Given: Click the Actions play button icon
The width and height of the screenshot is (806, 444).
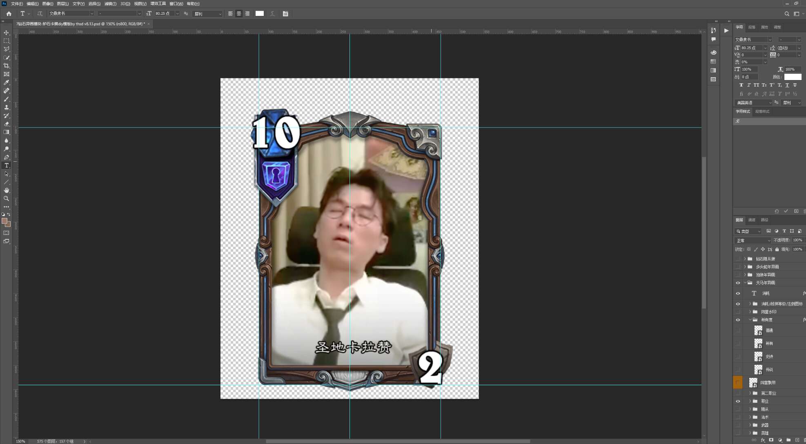Looking at the screenshot, I should click(726, 30).
